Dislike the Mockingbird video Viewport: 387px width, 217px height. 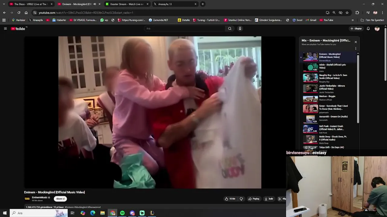point(241,199)
